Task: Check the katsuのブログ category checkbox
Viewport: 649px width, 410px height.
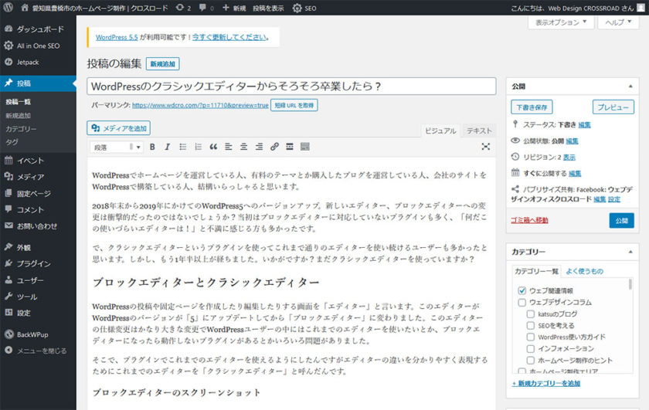Action: (x=531, y=314)
